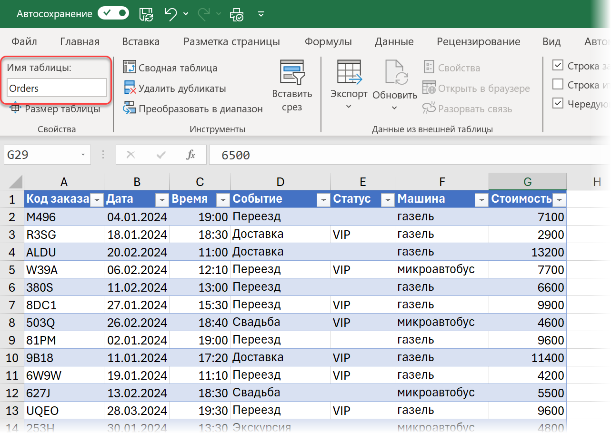611x433 pixels.
Task: Click cell with order code M496
Action: [x=64, y=217]
